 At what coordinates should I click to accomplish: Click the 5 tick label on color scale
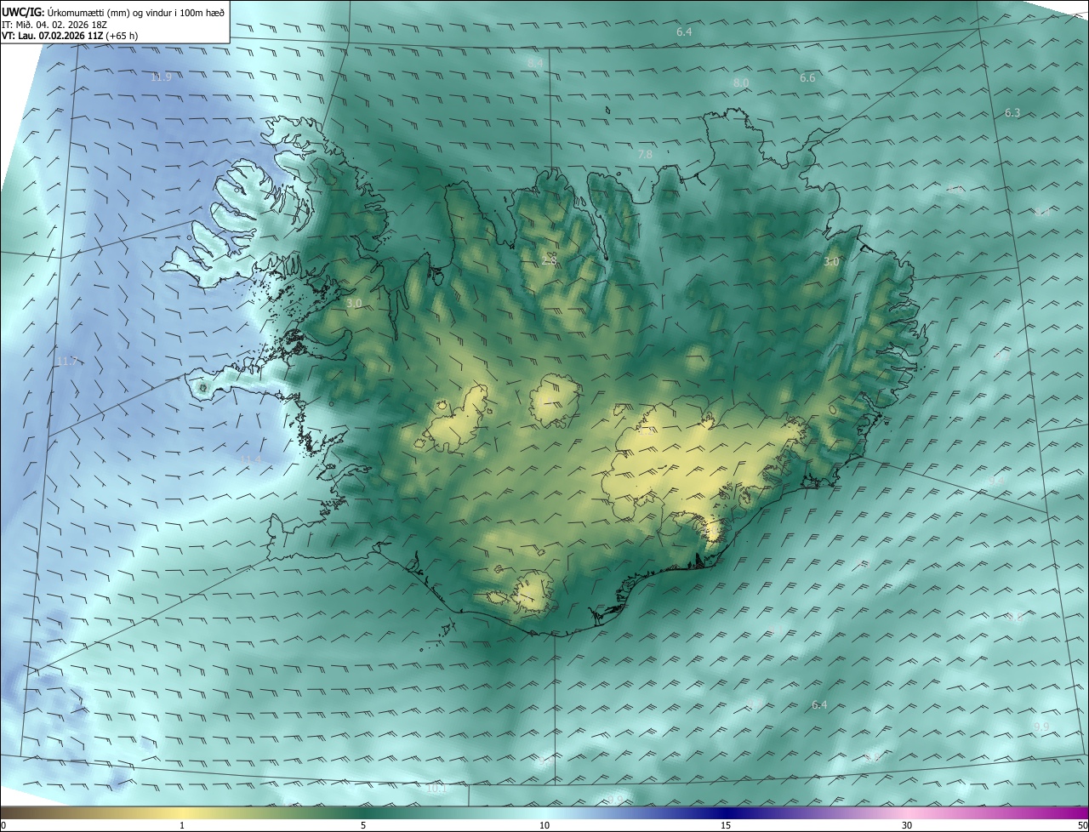click(x=362, y=825)
